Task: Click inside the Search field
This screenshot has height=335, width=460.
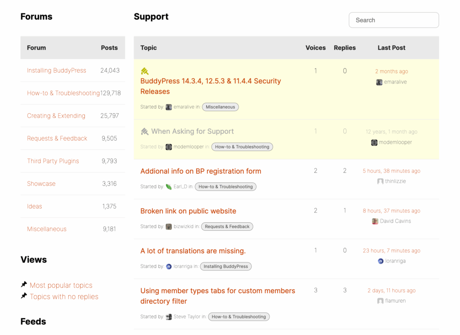Action: click(394, 20)
